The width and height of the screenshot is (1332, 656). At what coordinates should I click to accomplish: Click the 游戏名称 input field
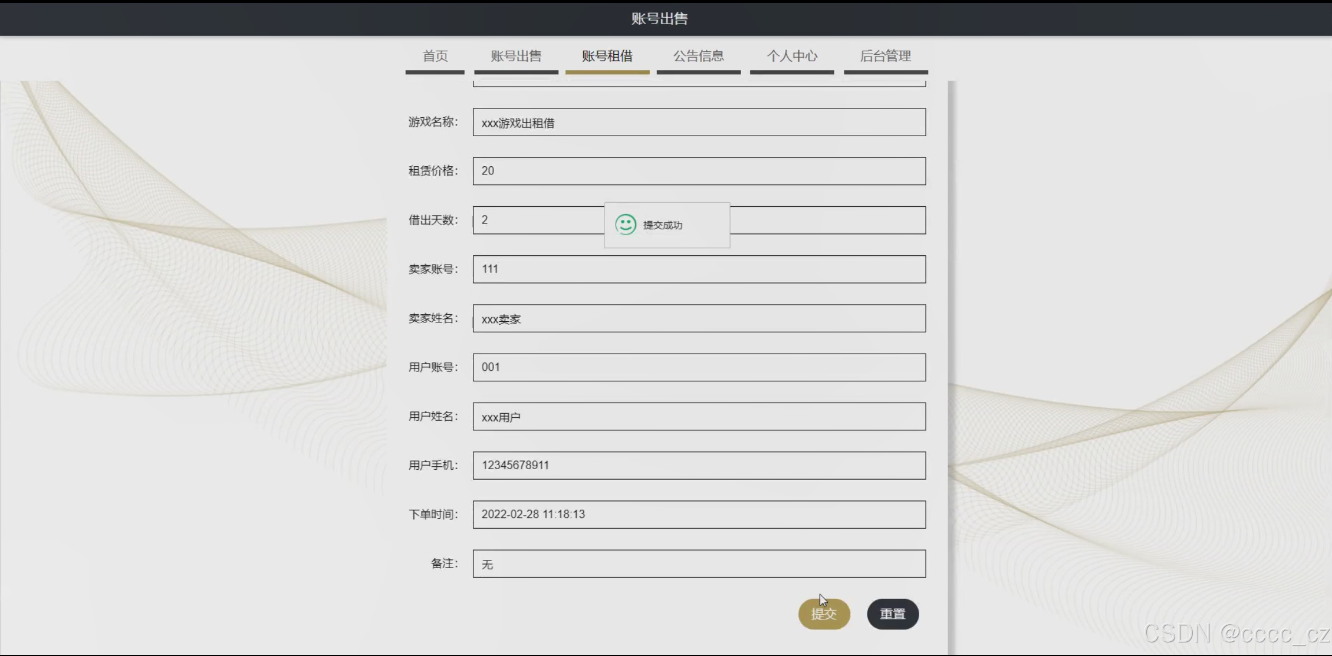[699, 123]
